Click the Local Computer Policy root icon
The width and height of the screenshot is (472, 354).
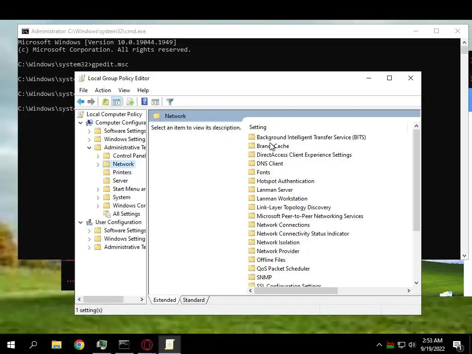click(80, 114)
